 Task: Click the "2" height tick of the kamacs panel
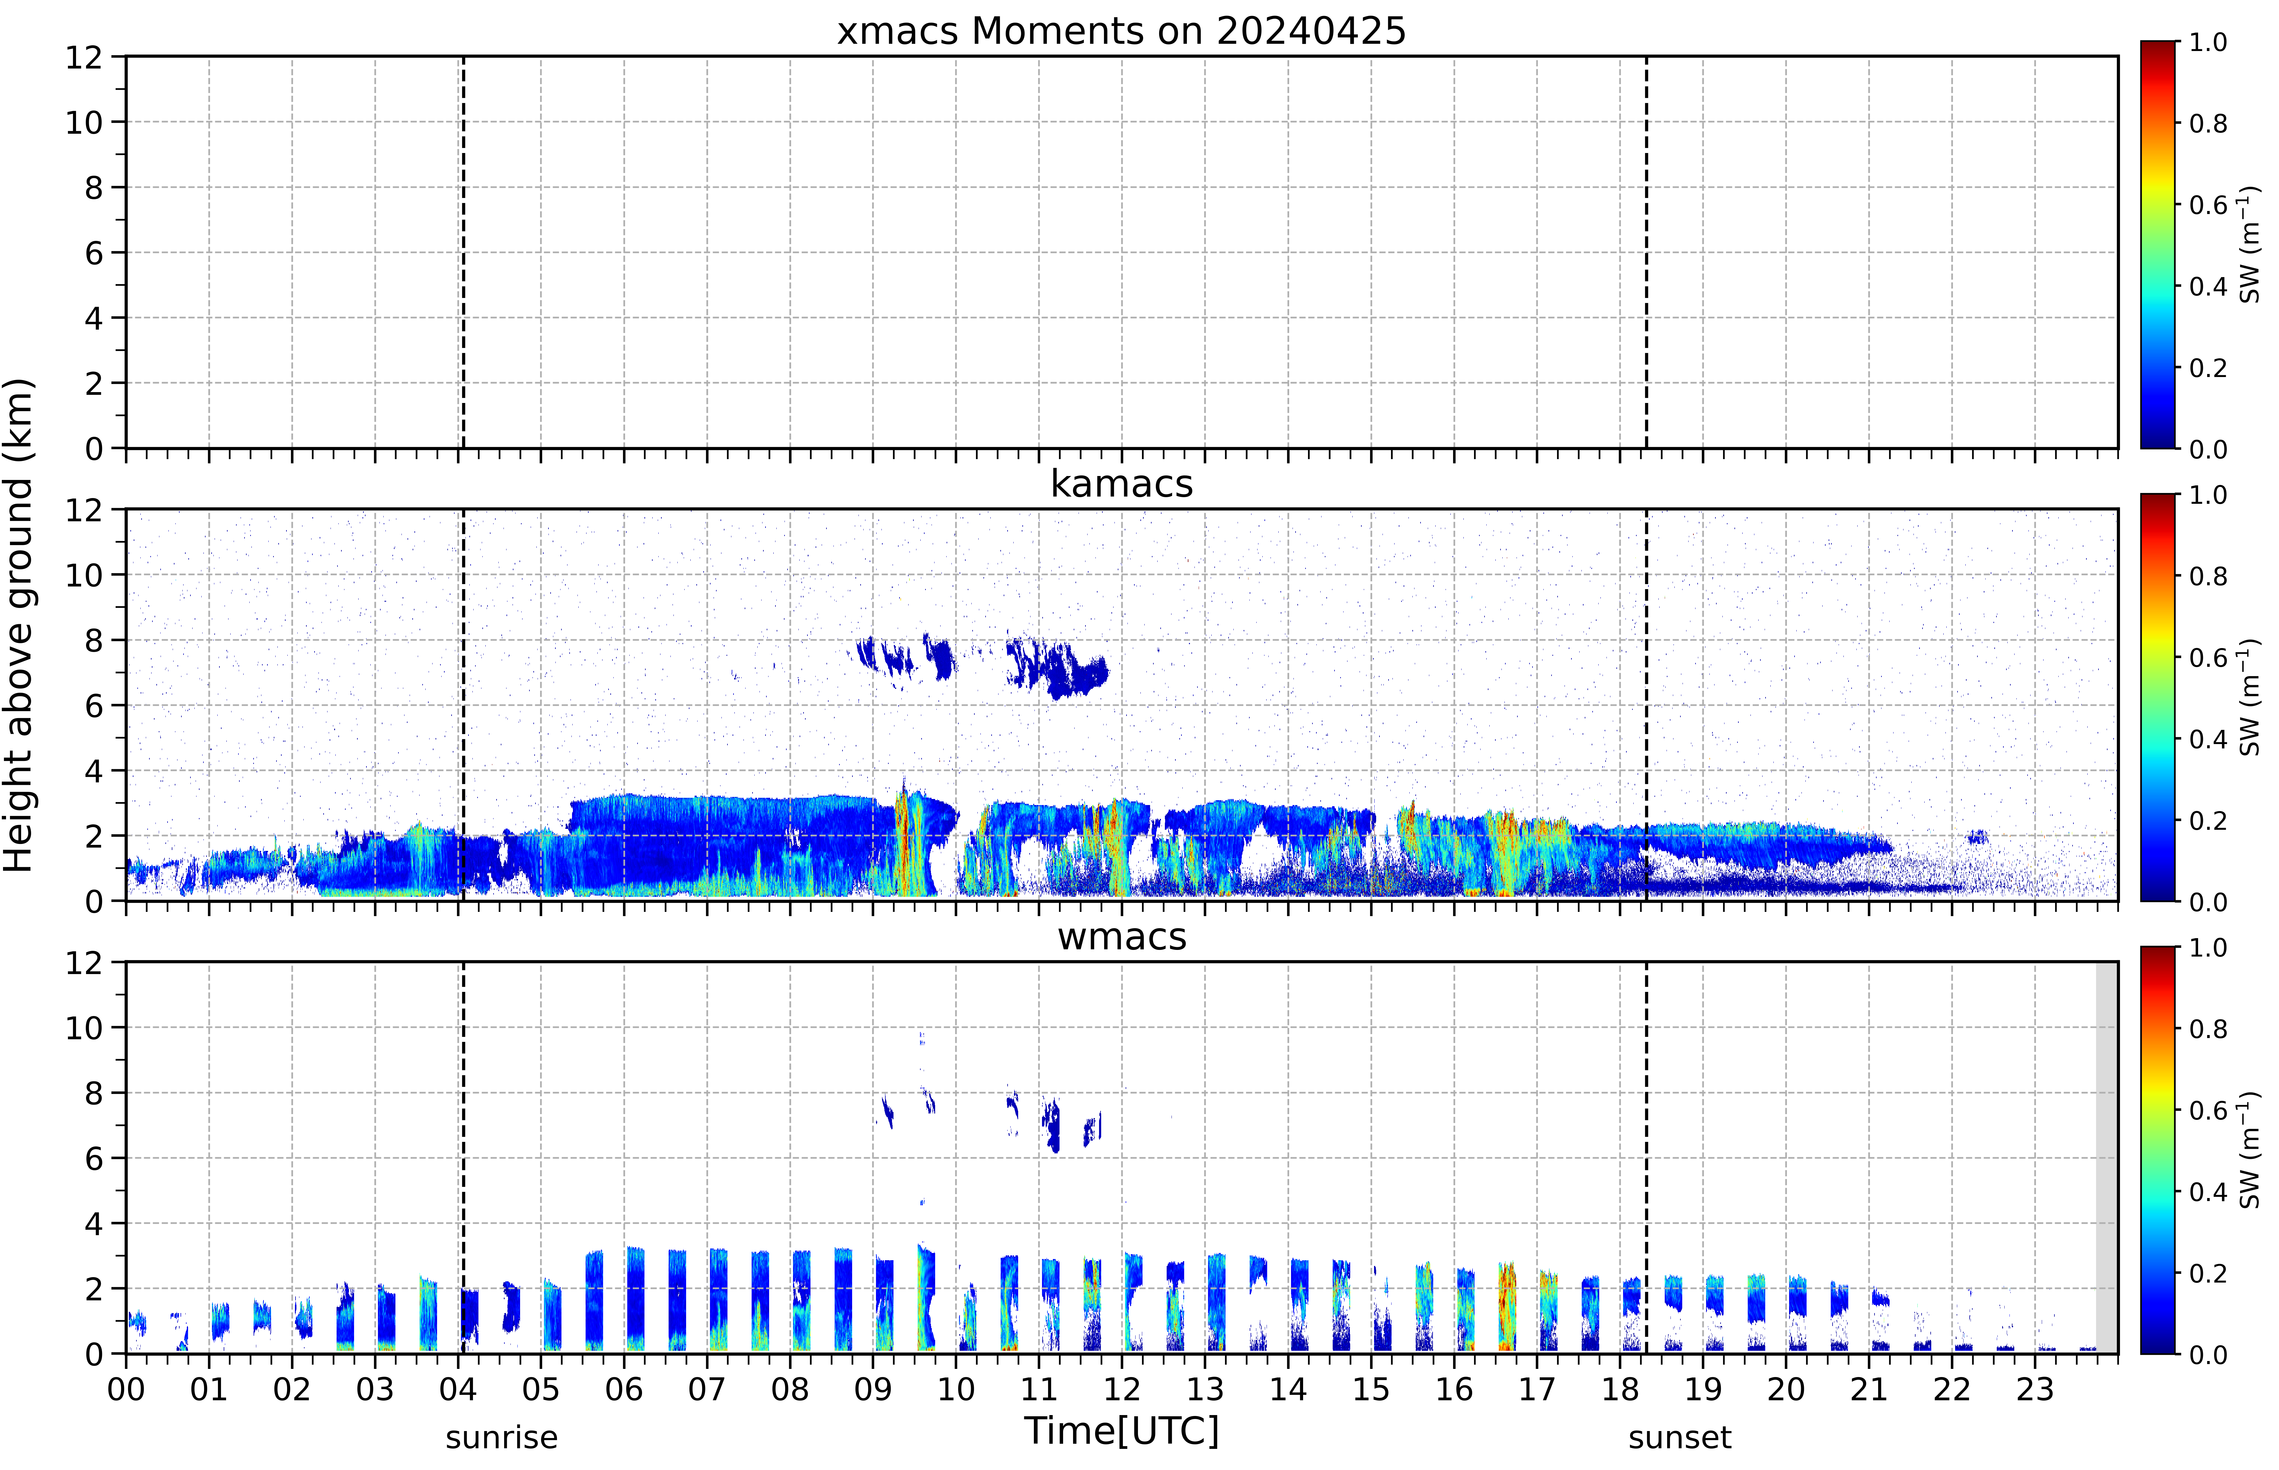tap(94, 836)
